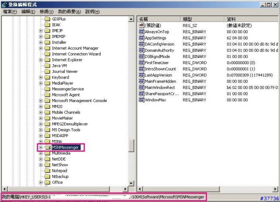Click the value pane scroll left arrow

[140, 189]
